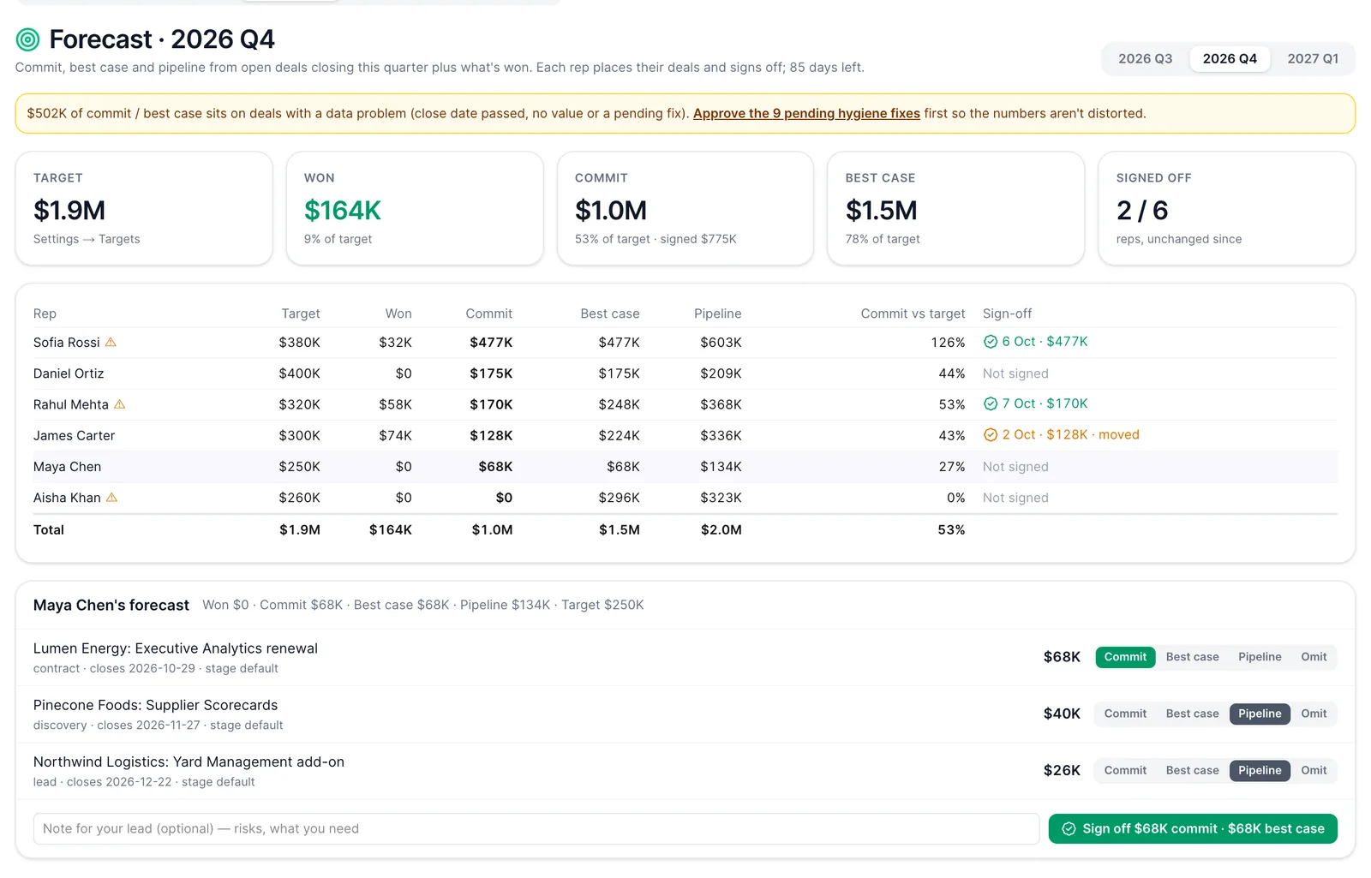Image resolution: width=1371 pixels, height=878 pixels.
Task: Omit the Pinecone Foods deal
Action: 1314,714
